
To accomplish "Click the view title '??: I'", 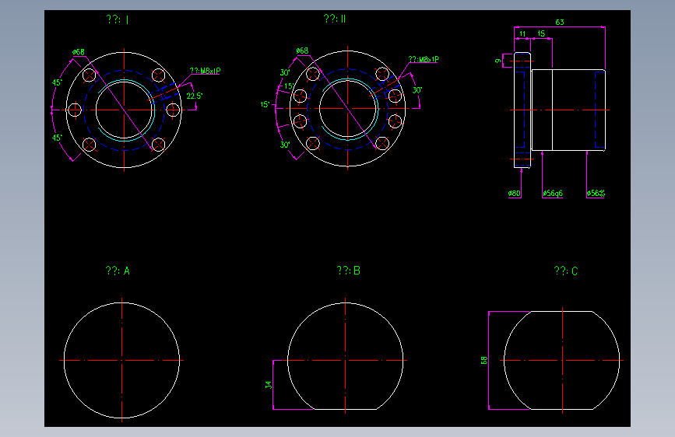I will click(118, 19).
